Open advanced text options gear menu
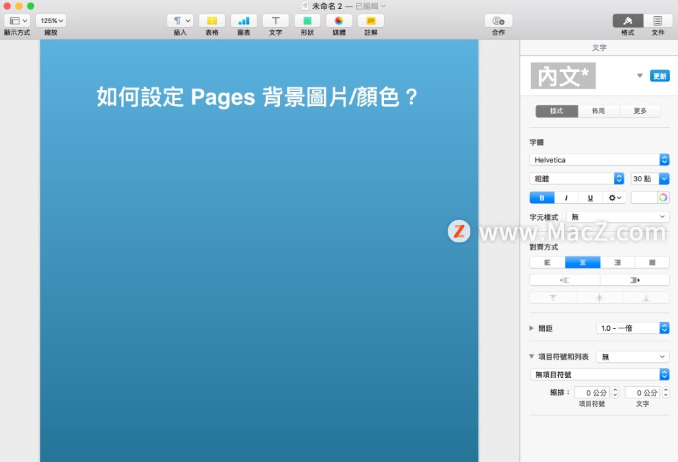 tap(614, 198)
